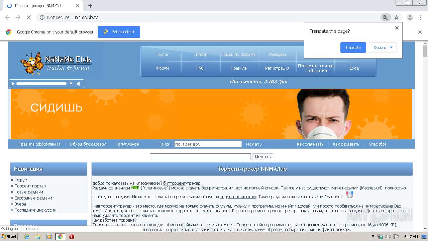Open Проверить личные сообщения
The image size is (428, 241).
pos(316,68)
